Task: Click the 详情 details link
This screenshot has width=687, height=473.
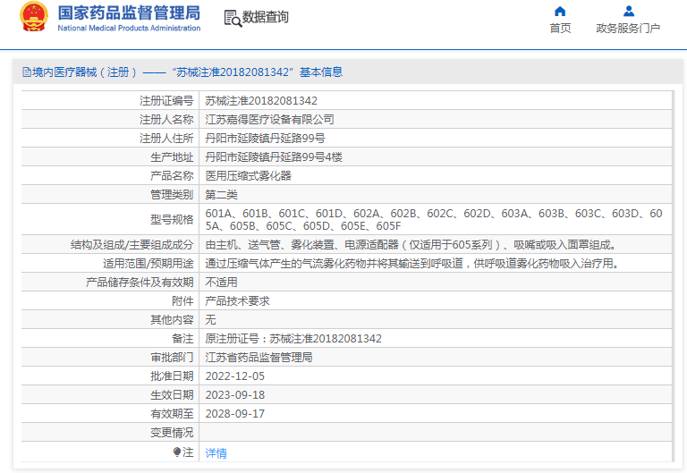Action: pyautogui.click(x=216, y=452)
